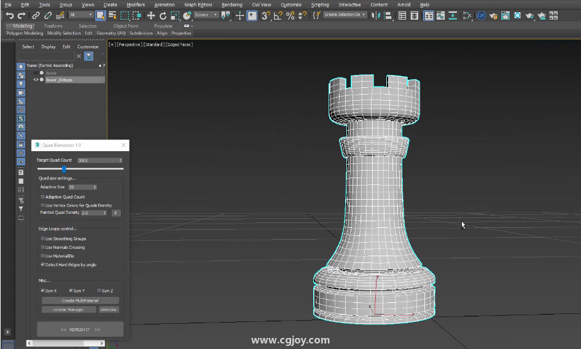
Task: Open the Render Setup teapot icon
Action: [493, 15]
